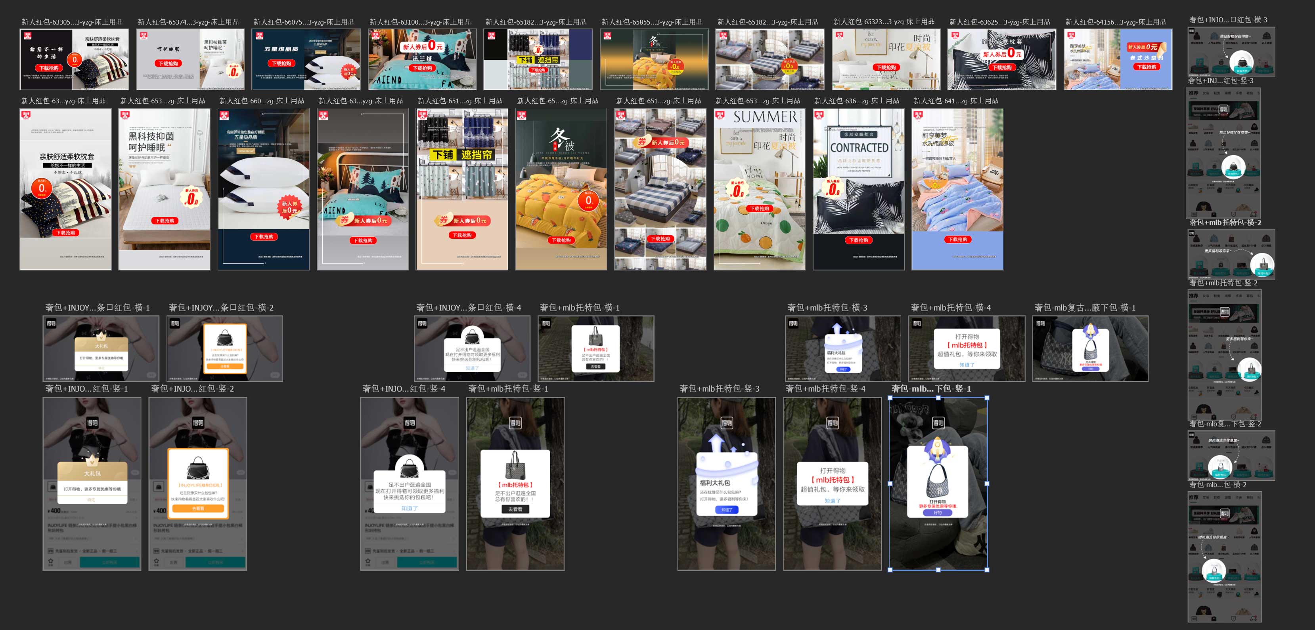
Task: Click 下载抢购 button in the CONTRACTED artboard
Action: click(x=859, y=240)
